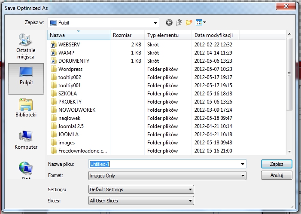Cancel with the Anuluj button
Screen dimensions: 301x214
coord(276,175)
